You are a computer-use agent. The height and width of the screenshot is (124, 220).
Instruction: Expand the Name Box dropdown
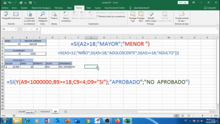[x=16, y=29]
